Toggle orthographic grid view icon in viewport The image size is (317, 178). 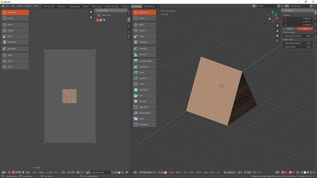pos(277,41)
